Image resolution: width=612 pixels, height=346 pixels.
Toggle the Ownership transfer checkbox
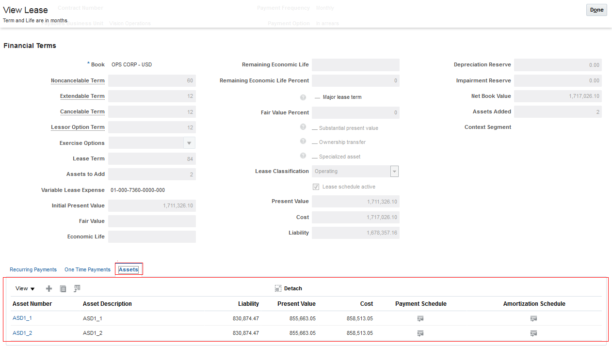[x=315, y=142]
